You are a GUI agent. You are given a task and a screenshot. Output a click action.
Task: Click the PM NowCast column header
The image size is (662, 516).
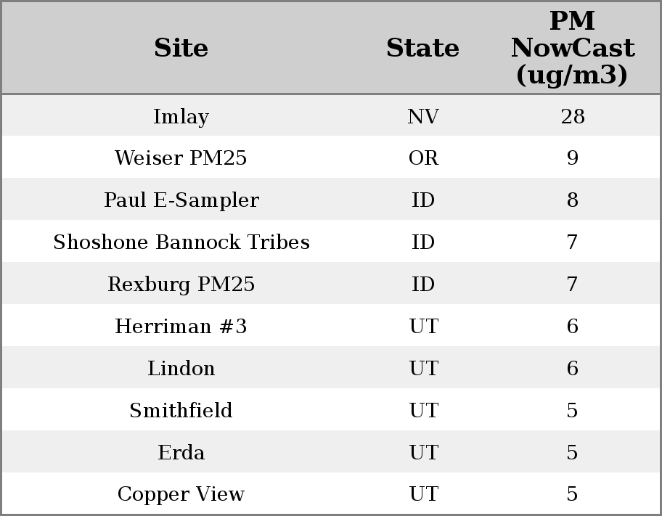tap(572, 48)
